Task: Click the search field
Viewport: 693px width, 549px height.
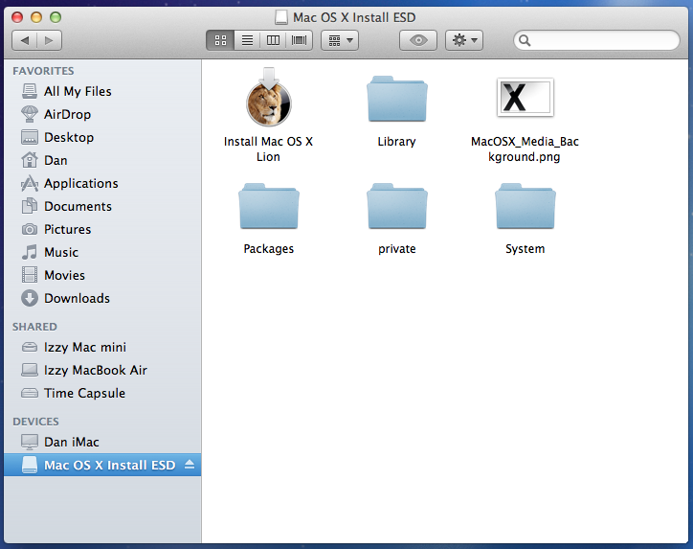Action: (x=596, y=40)
